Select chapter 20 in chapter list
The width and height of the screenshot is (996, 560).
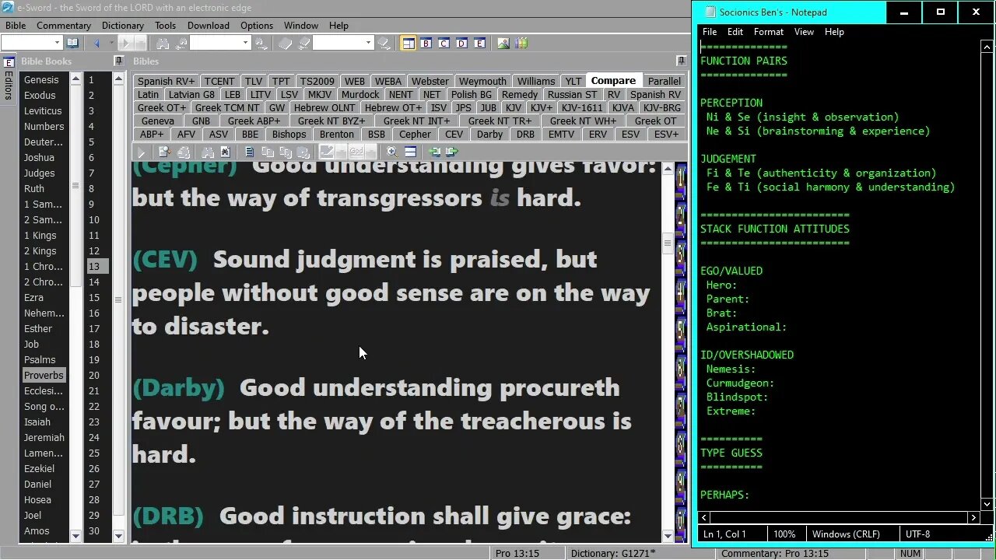pos(93,375)
